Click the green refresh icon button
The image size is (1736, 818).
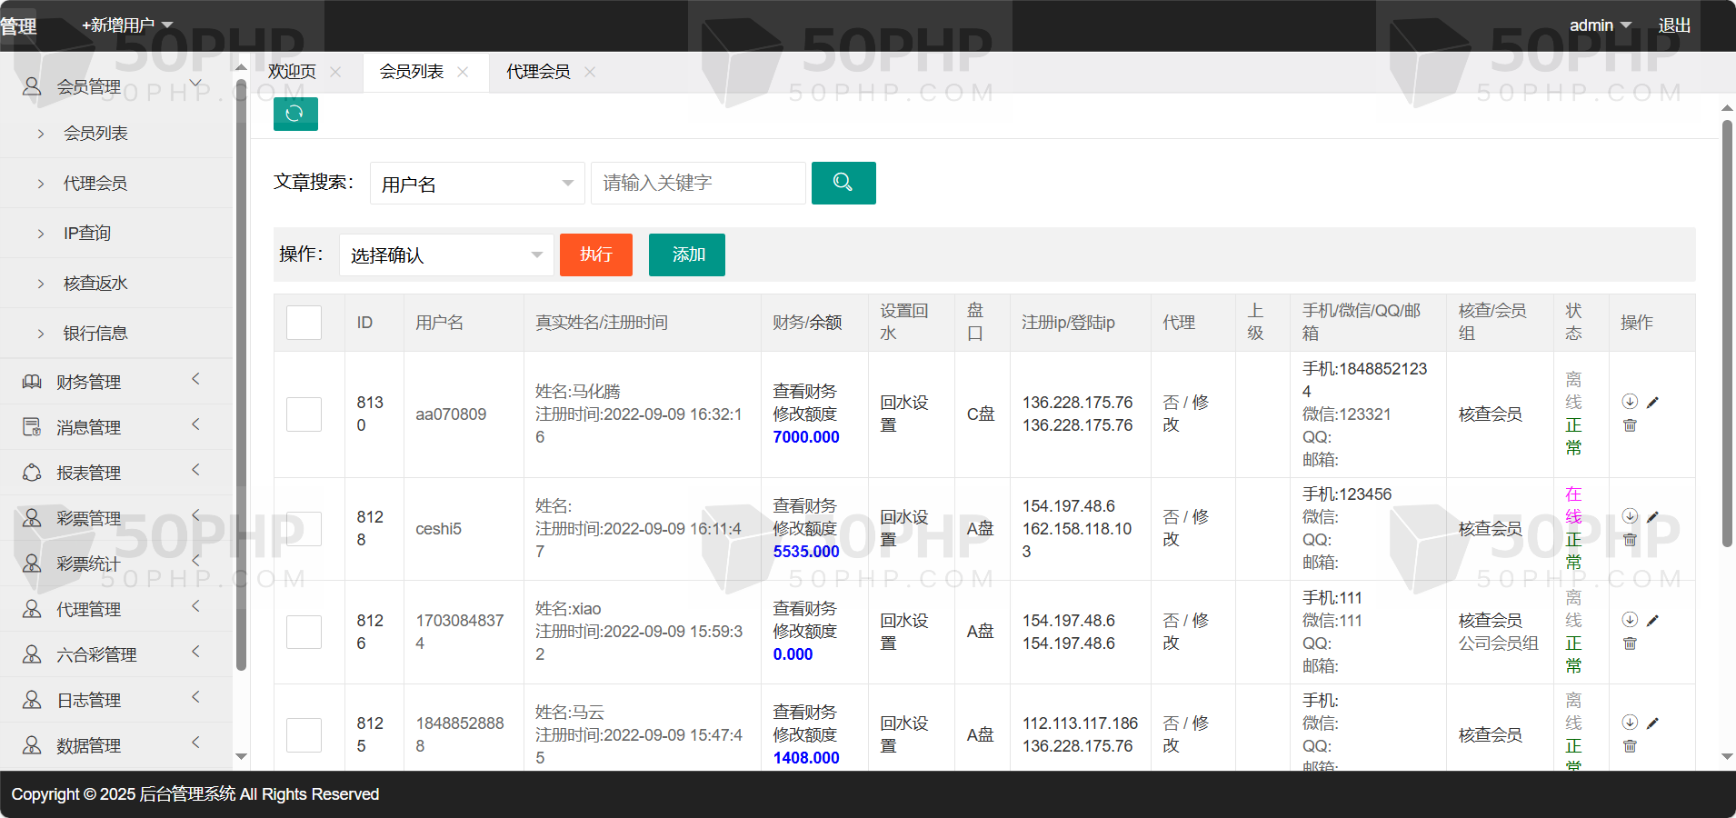click(x=295, y=114)
